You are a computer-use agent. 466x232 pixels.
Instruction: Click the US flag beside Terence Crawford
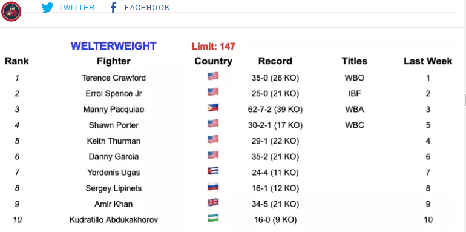(x=213, y=76)
